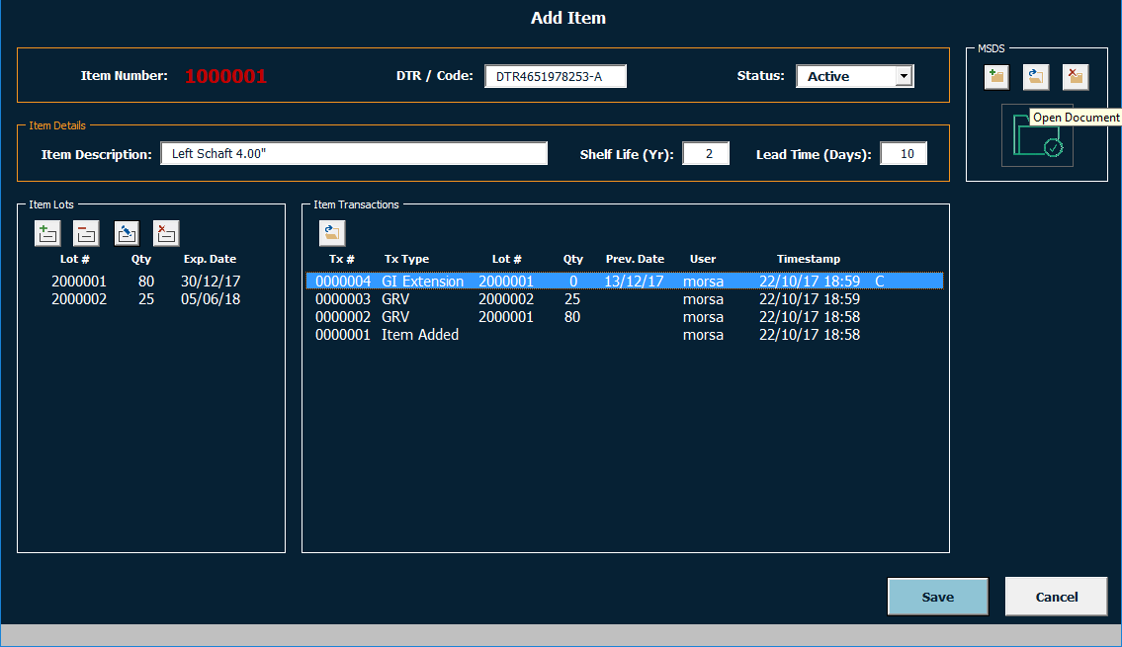Click the Cancel button
This screenshot has width=1122, height=647.
pos(1056,597)
